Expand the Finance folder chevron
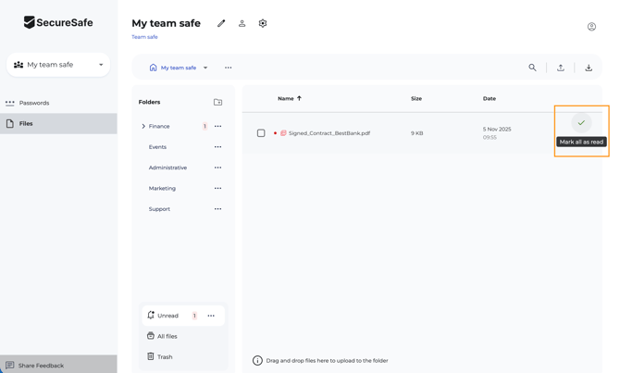 (143, 126)
